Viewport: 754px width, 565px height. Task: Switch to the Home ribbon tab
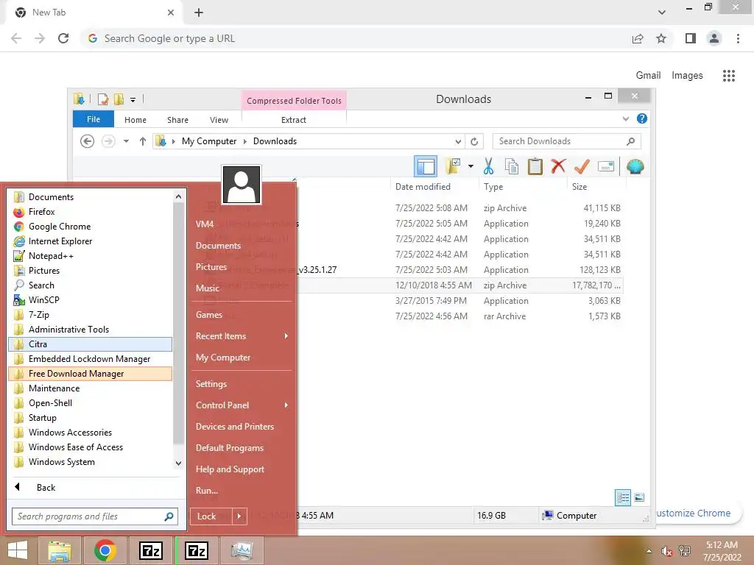135,120
